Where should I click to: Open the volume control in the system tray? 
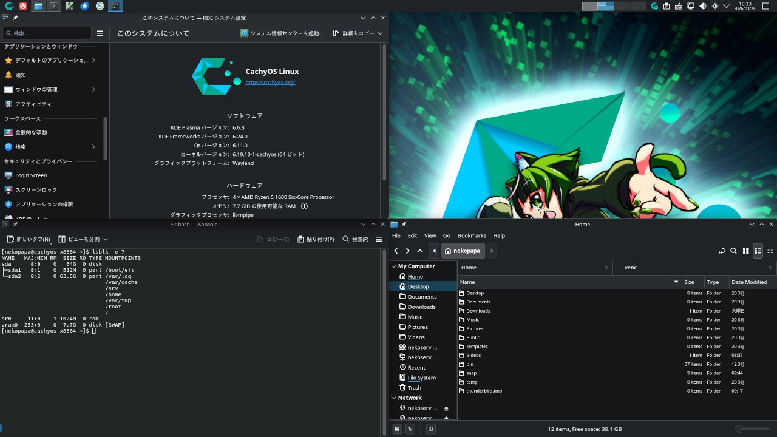point(702,6)
